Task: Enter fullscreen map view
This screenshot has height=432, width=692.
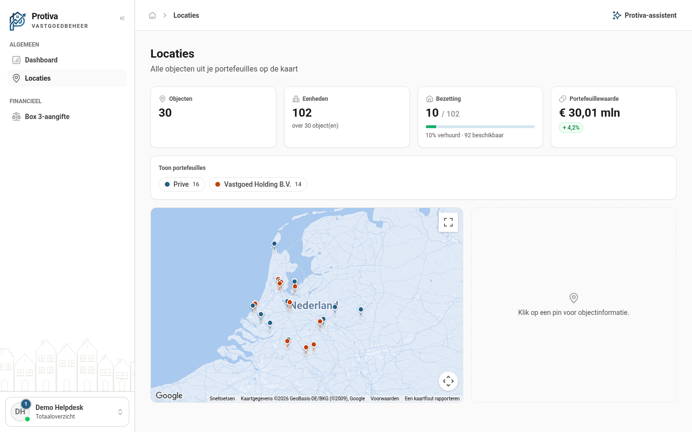Action: 448,222
